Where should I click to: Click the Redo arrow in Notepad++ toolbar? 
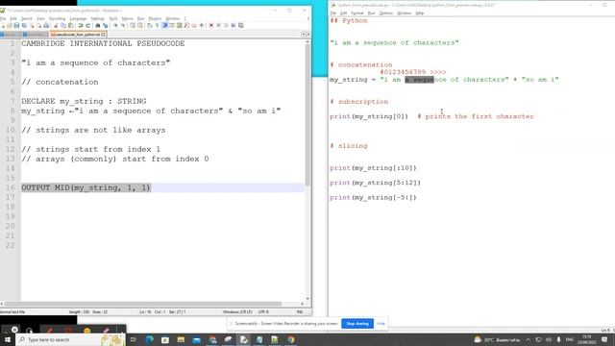point(87,26)
